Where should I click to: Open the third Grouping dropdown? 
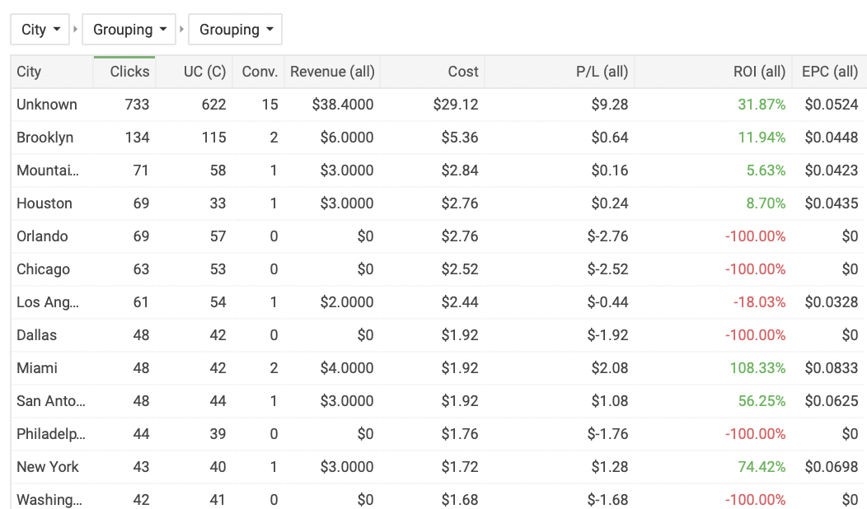click(235, 30)
